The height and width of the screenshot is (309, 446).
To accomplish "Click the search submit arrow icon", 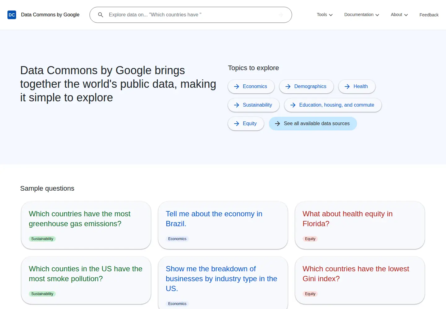I will point(281,15).
